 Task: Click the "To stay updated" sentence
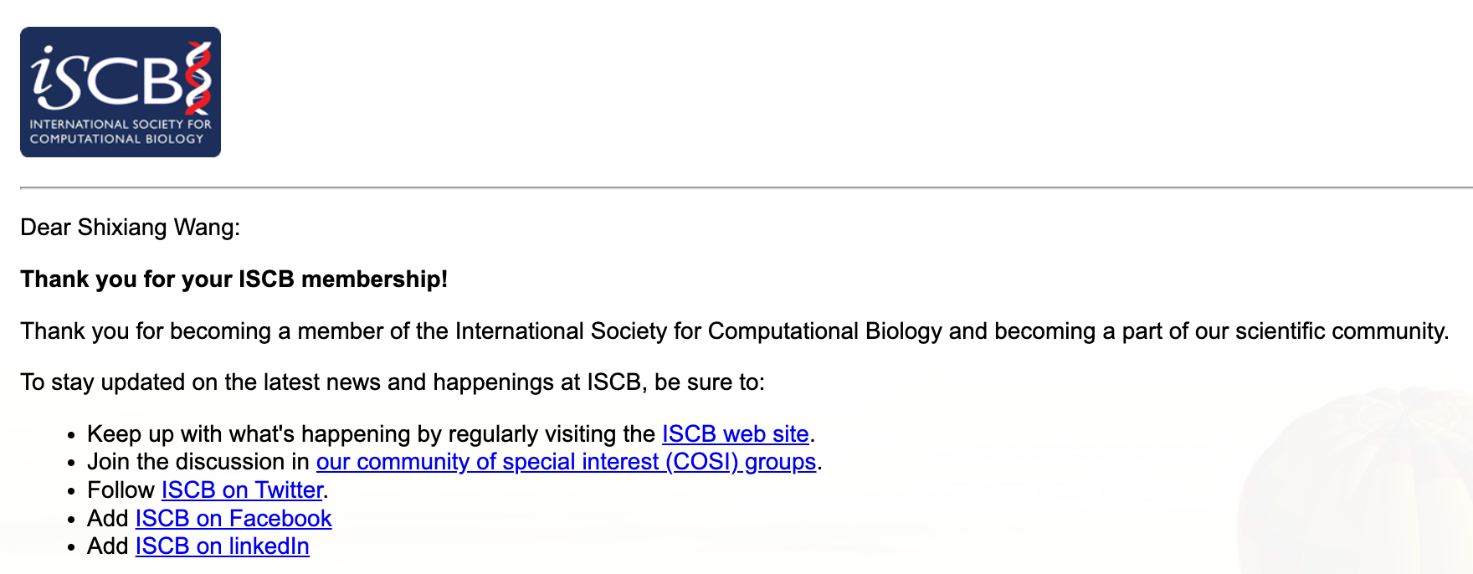point(392,382)
